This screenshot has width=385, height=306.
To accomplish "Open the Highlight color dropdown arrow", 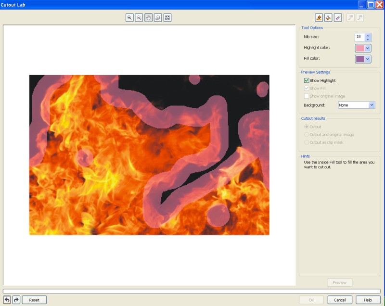I will [x=368, y=48].
